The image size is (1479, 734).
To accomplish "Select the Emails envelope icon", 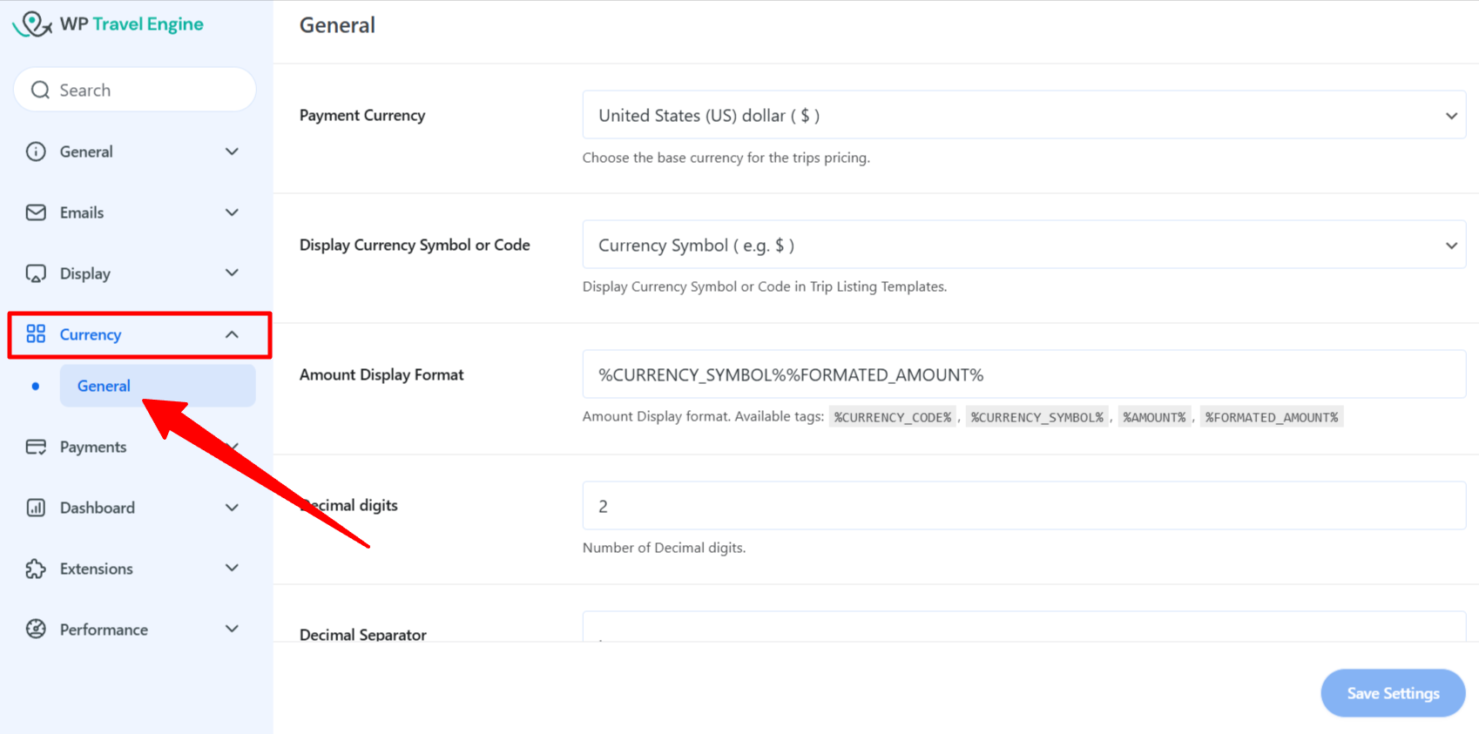I will (x=35, y=212).
